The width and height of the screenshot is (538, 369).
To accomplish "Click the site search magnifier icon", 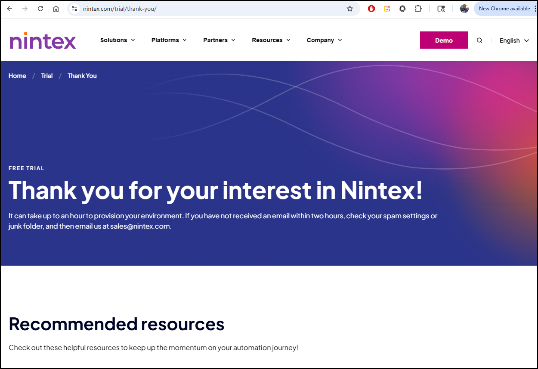I will 479,40.
